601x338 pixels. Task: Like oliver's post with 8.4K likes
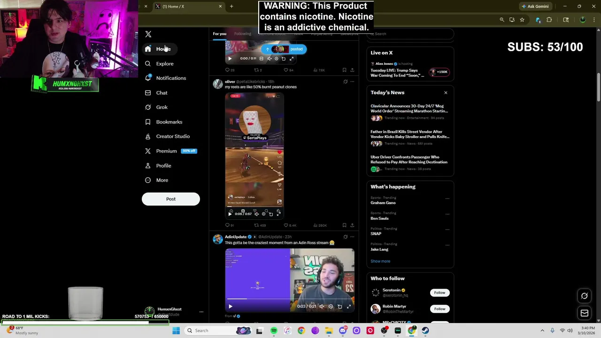coord(290,225)
